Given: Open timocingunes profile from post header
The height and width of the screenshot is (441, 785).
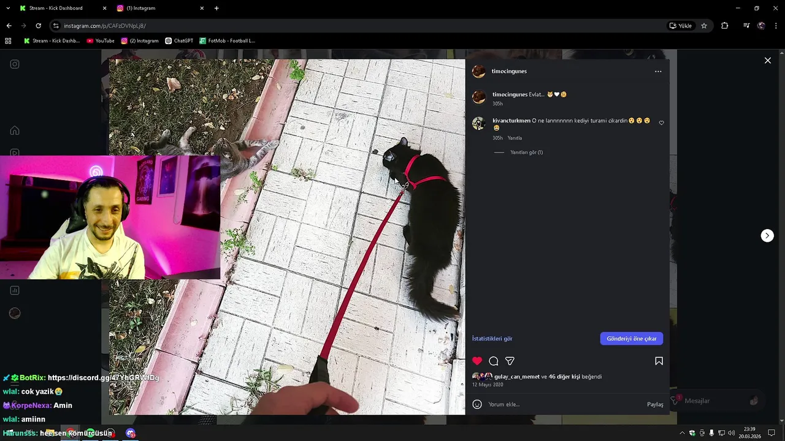Looking at the screenshot, I should click(x=509, y=72).
